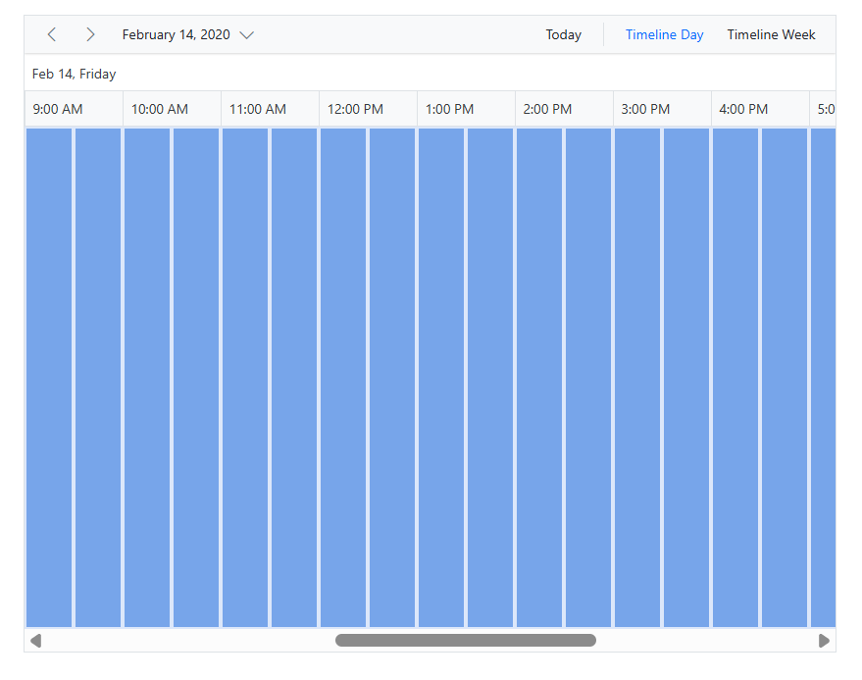Click the scrollbar left arrow

click(35, 641)
